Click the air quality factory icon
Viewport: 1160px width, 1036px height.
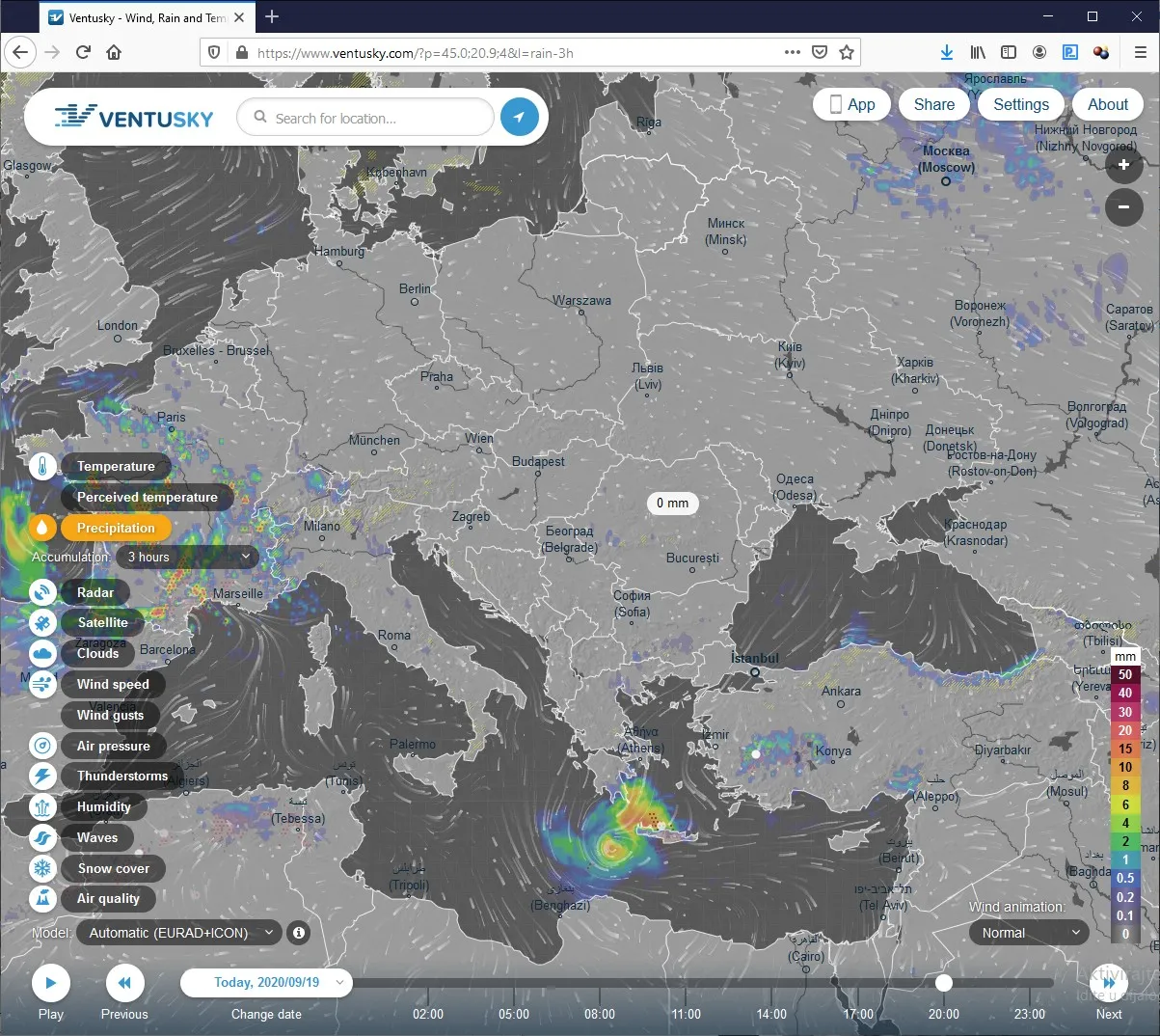(x=42, y=899)
